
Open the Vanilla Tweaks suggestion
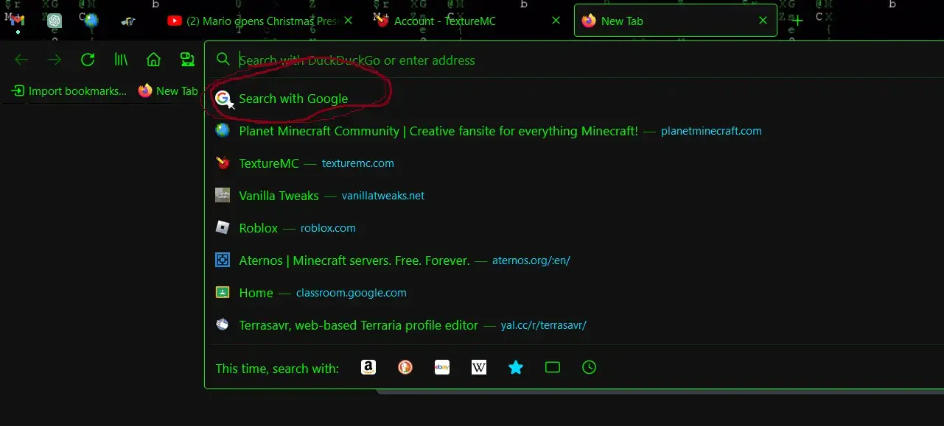point(575,196)
